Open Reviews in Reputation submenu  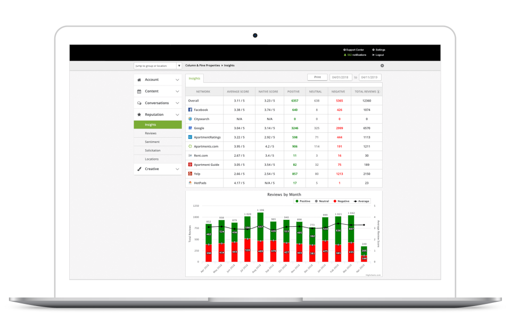(x=158, y=133)
